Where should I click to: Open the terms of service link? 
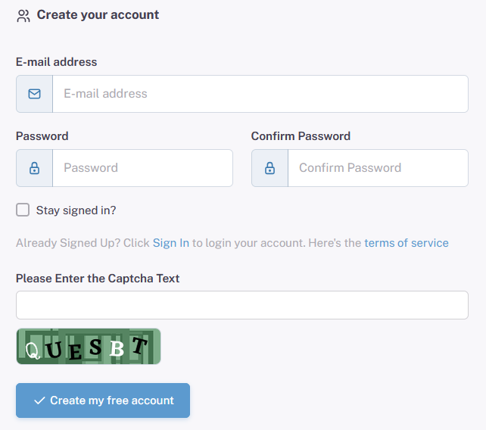407,243
